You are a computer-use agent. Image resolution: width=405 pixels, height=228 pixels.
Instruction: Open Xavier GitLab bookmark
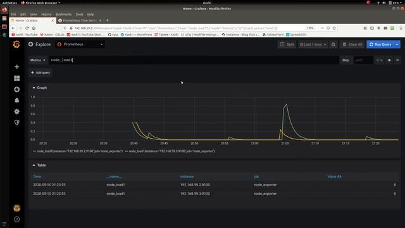click(x=52, y=34)
